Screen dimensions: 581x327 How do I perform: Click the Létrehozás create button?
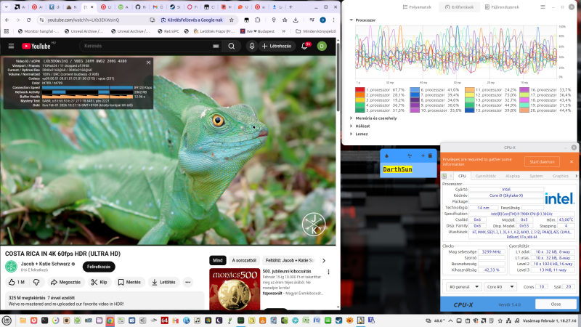[277, 46]
